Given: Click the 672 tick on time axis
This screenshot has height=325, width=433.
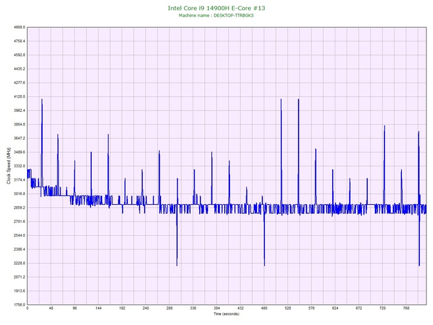Looking at the screenshot, I should pos(359,308).
